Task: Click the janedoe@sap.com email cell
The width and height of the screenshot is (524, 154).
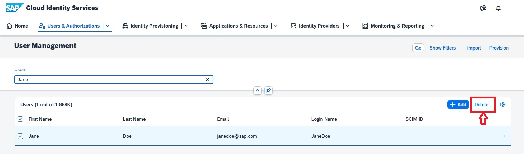Action: (237, 136)
